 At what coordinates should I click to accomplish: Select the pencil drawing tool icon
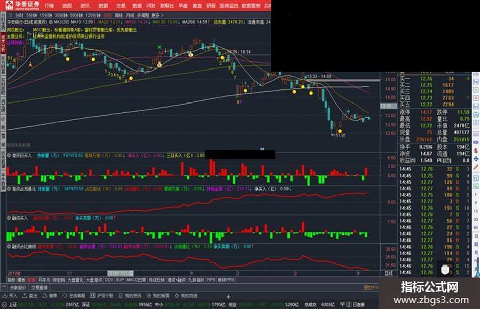point(476,167)
